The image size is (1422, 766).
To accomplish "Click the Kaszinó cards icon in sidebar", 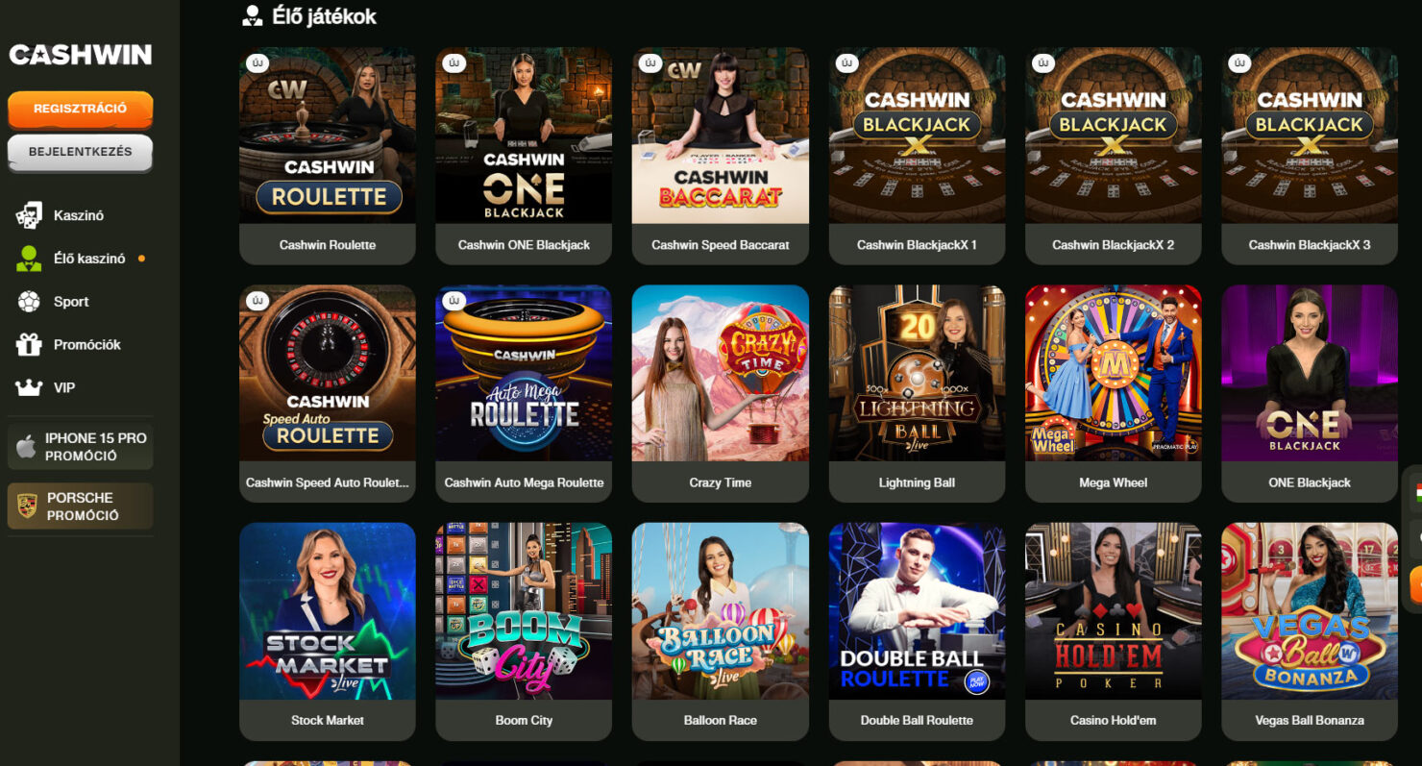I will click(x=29, y=215).
